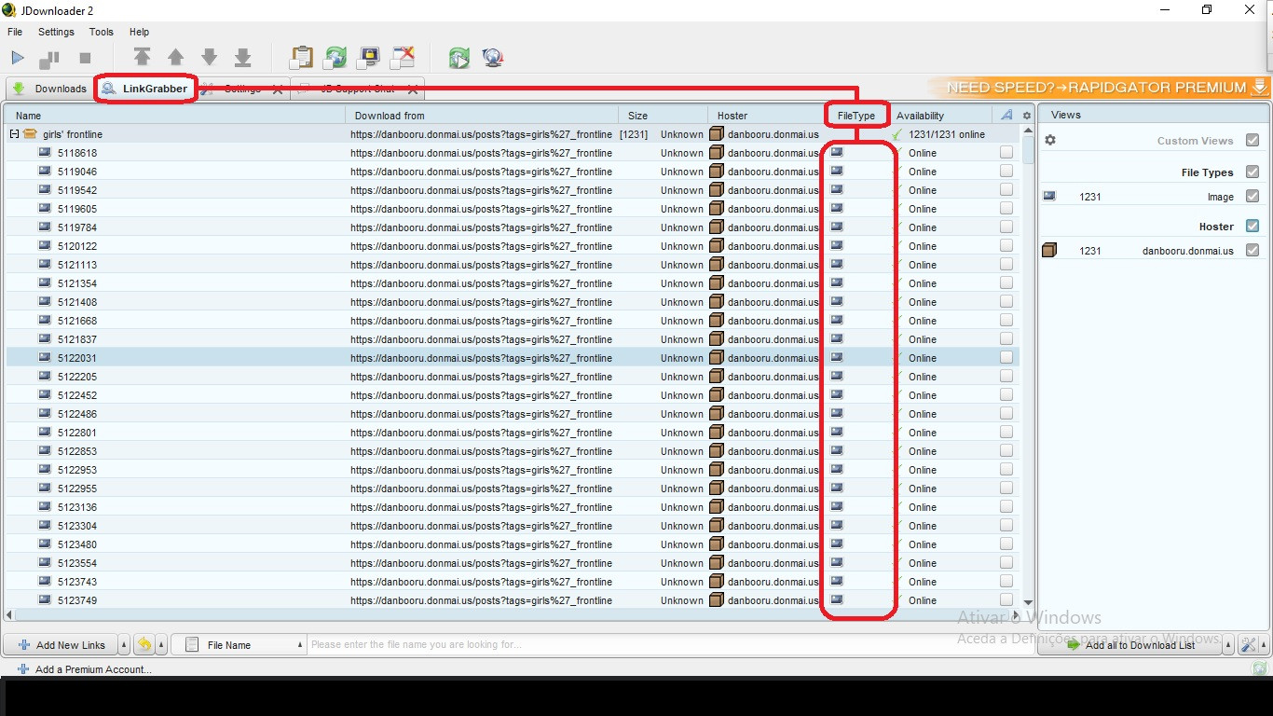Click the Image file type filter icon
The height and width of the screenshot is (716, 1273).
pyautogui.click(x=1049, y=196)
